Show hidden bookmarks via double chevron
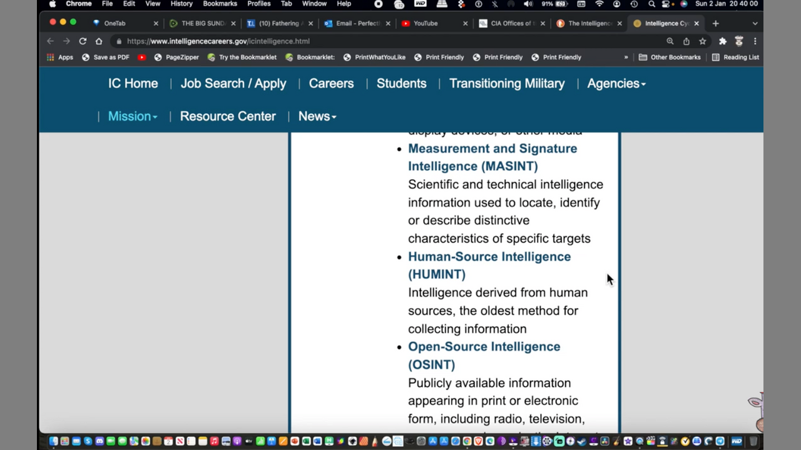 tap(626, 57)
